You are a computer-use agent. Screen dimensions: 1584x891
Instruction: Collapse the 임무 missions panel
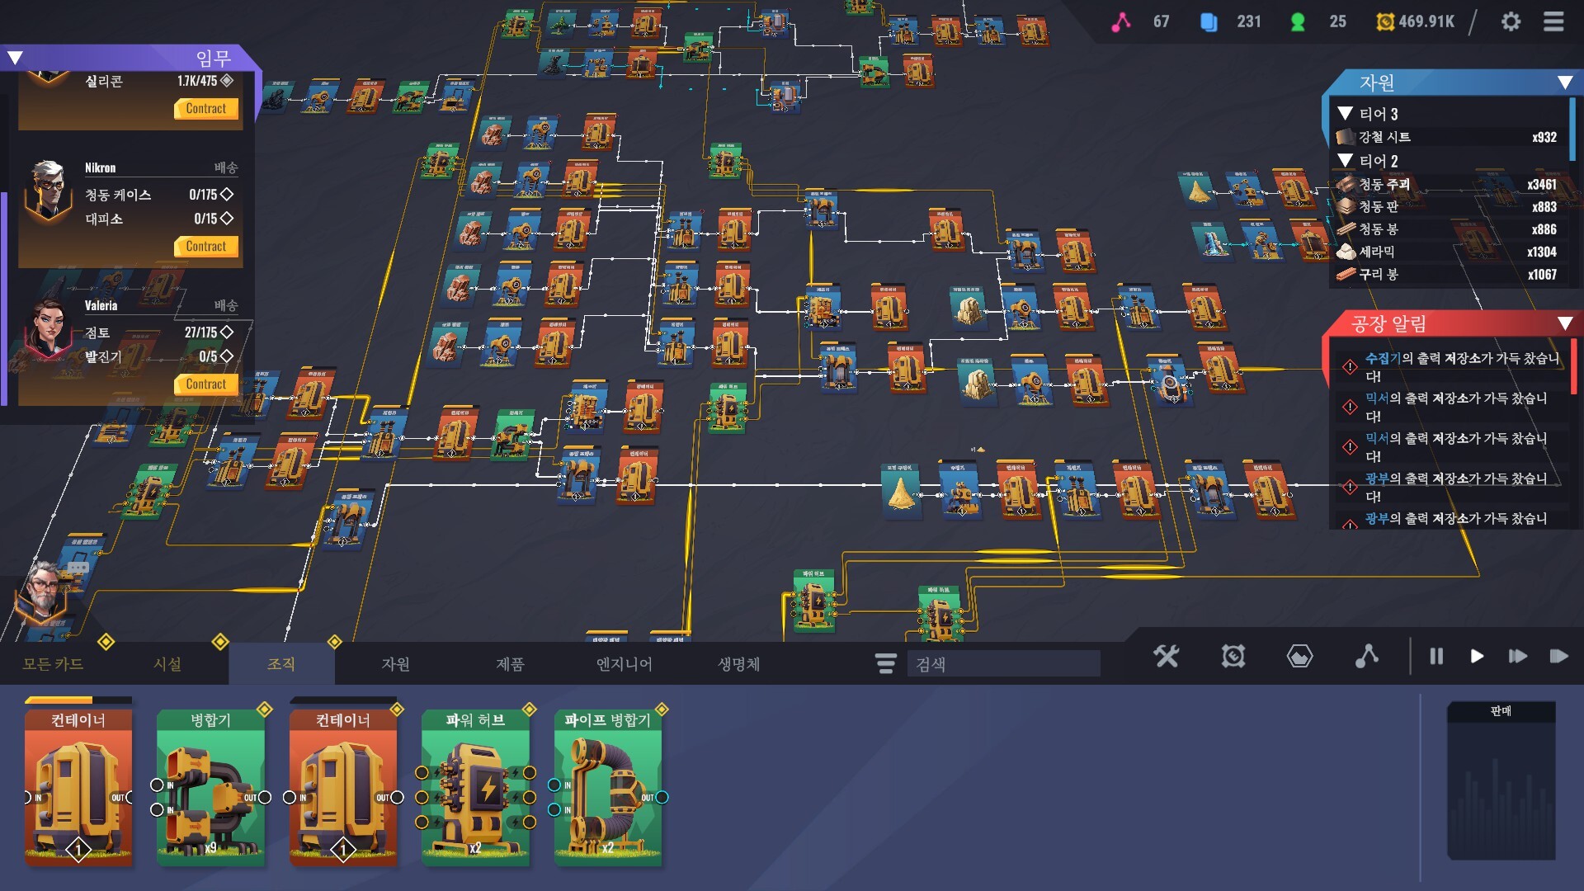coord(15,58)
